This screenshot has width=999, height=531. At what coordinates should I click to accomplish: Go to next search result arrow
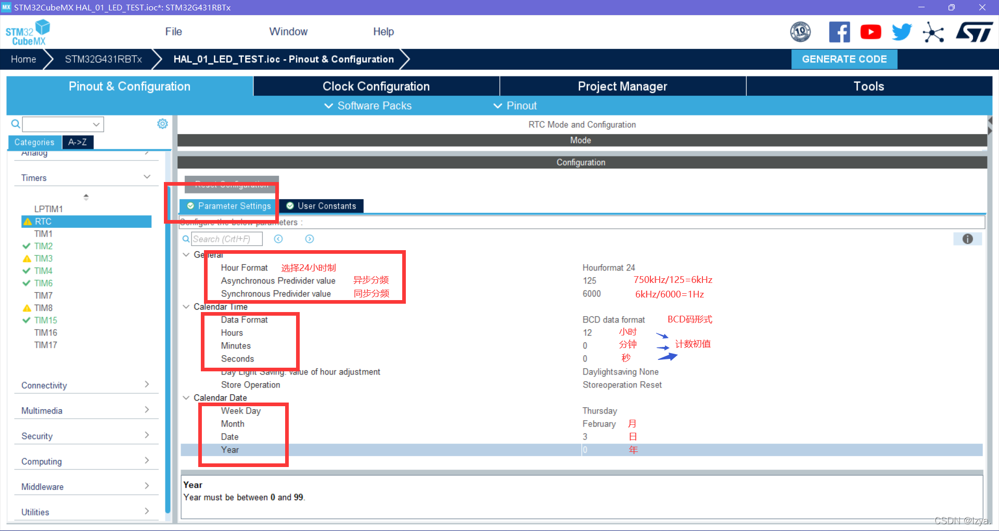(x=310, y=239)
